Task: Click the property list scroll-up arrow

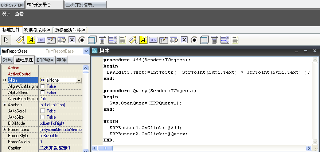Action: pos(86,68)
